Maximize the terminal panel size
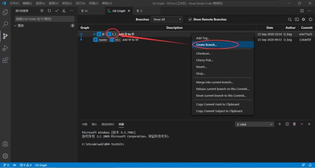This screenshot has height=168, width=315. coord(302,124)
